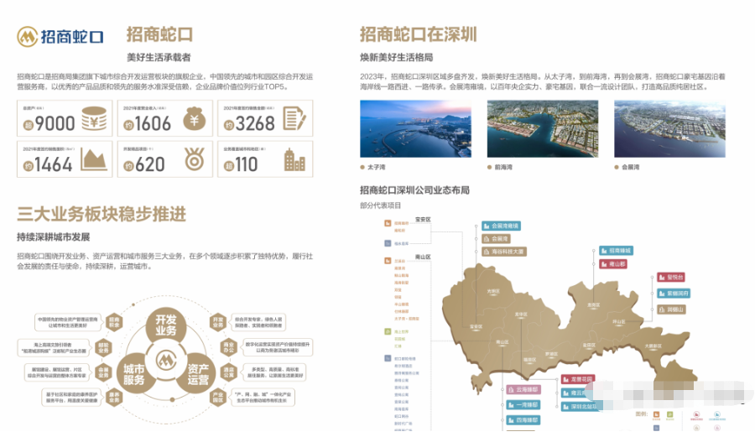Click the buildings icon beside 110

click(x=294, y=159)
